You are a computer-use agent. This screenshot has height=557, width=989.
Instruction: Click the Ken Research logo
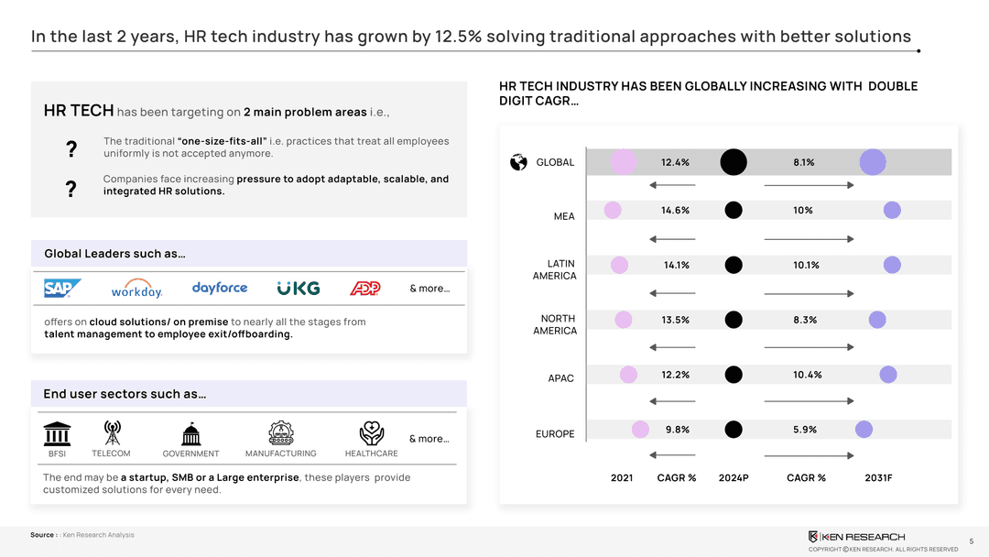pyautogui.click(x=856, y=537)
